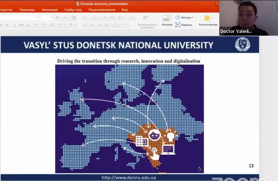Center the text horizontally
This screenshot has height=181, width=278.
coord(92,25)
